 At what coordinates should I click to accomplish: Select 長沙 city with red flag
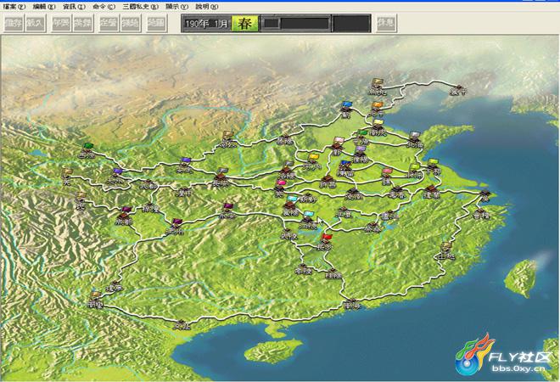coord(324,242)
